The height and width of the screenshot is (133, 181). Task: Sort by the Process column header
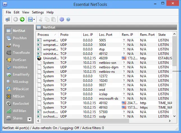(x=47, y=35)
